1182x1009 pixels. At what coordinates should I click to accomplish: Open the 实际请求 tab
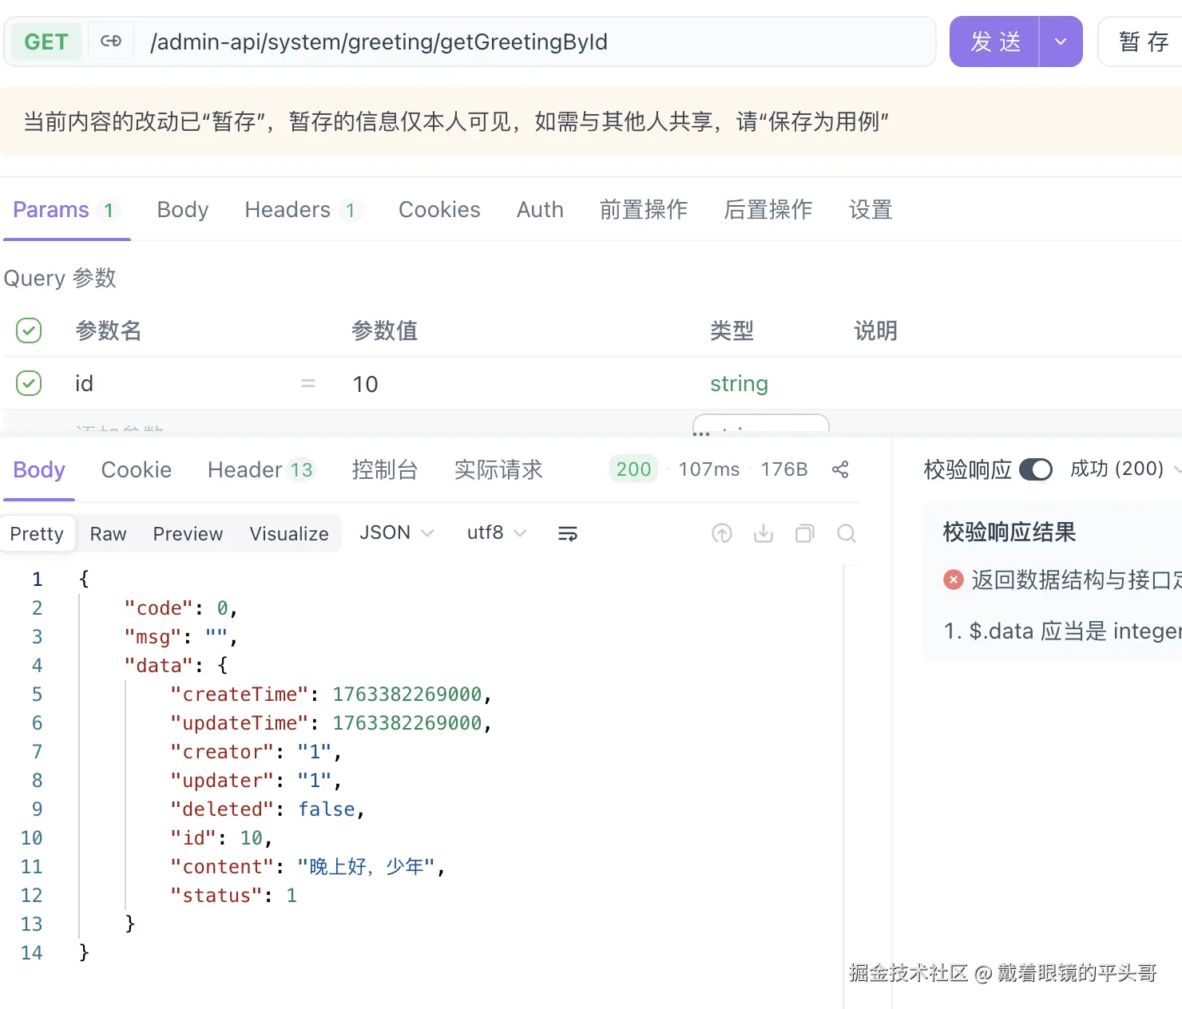point(498,470)
